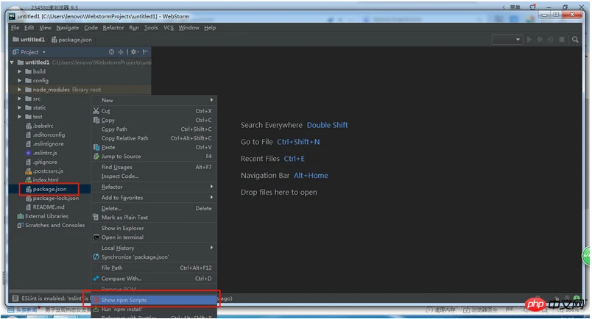This screenshot has height=319, width=592.
Task: Open the Code menu
Action: [x=91, y=27]
